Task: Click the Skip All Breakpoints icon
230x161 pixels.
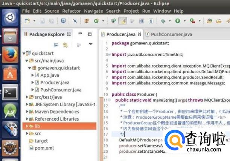Action: tap(75, 21)
